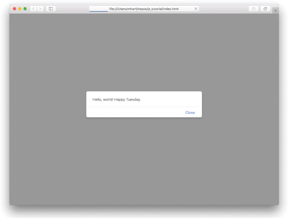Click dimmed page area below the alert
The width and height of the screenshot is (288, 218).
point(144,159)
